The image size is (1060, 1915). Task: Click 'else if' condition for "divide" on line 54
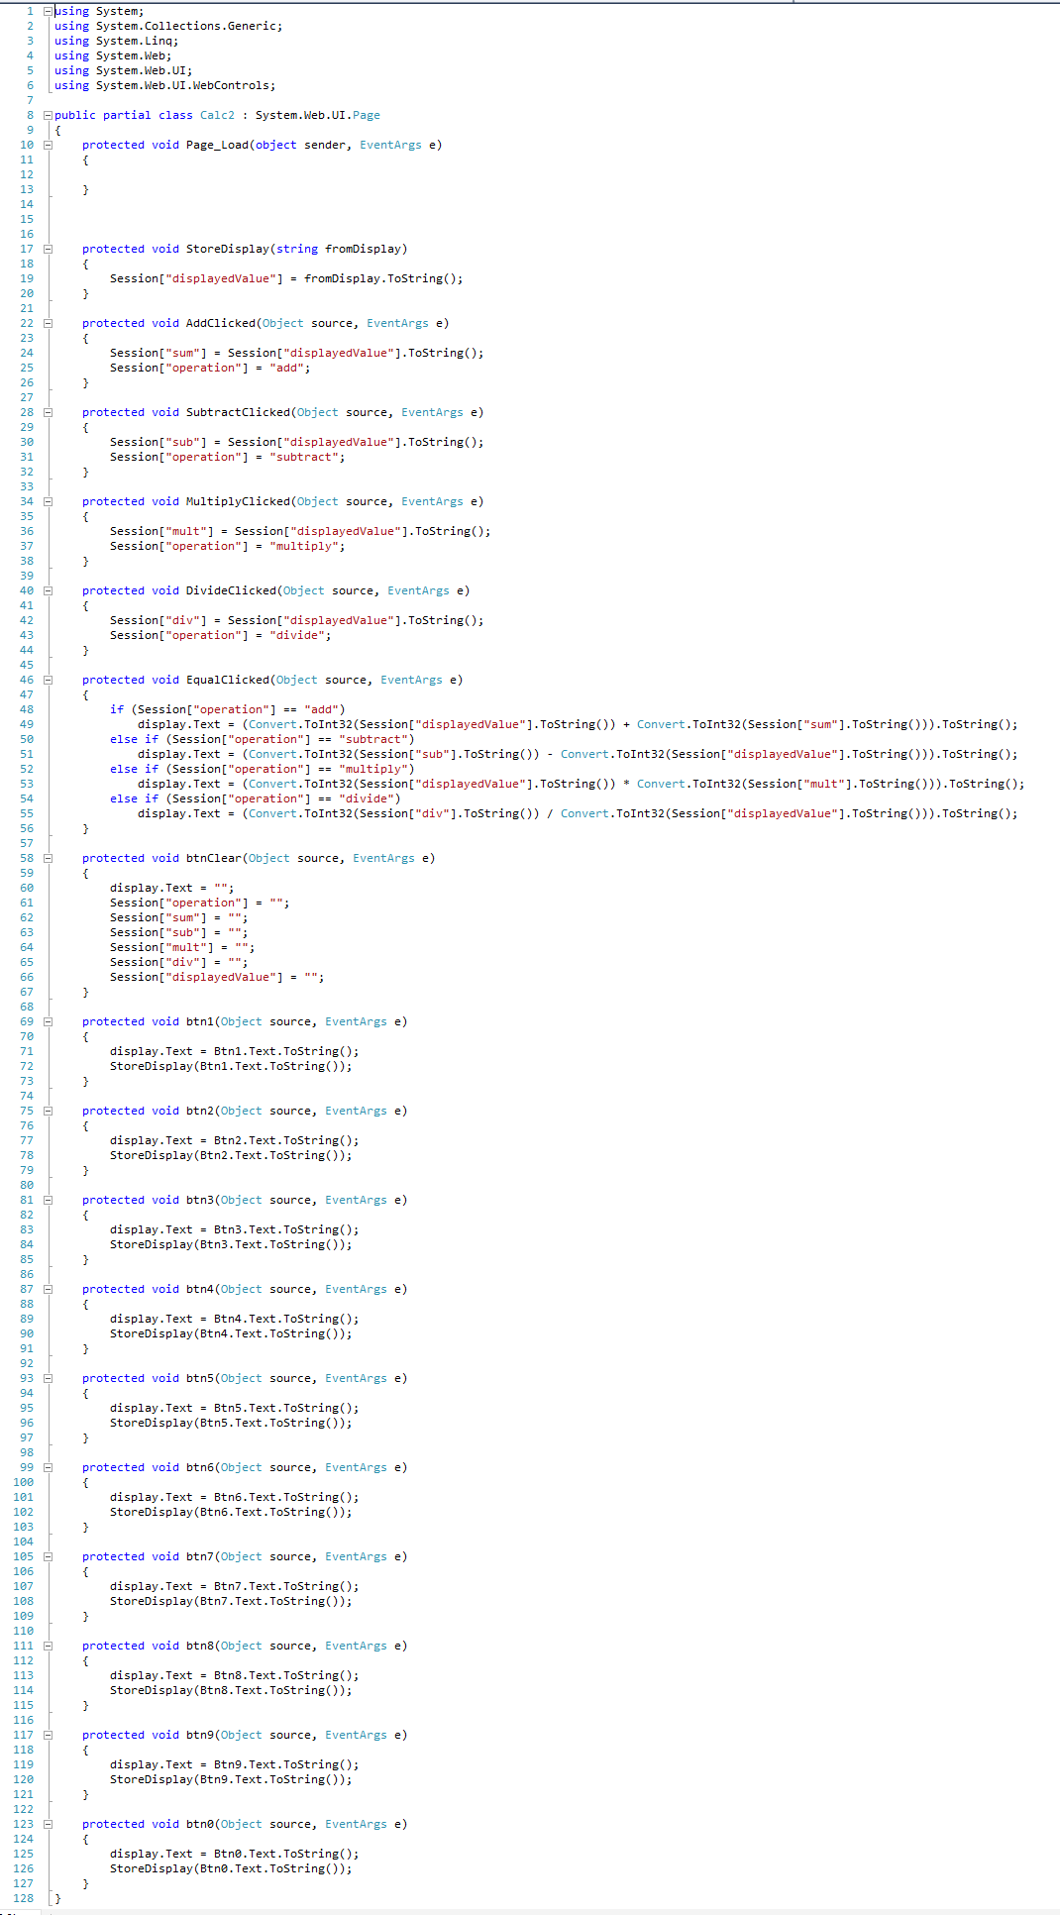coord(256,798)
